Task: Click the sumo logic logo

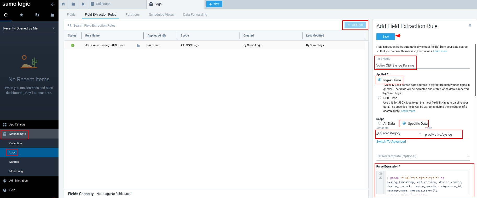Action: click(x=16, y=4)
